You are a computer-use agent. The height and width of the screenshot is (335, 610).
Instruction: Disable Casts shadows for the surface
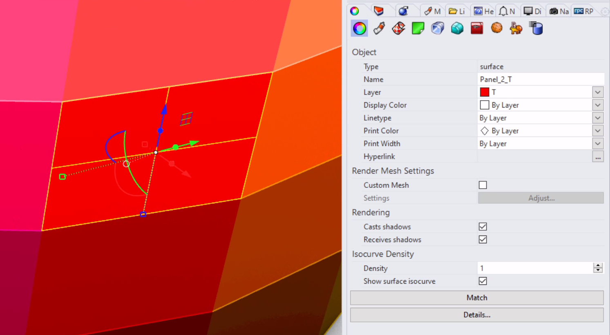[483, 227]
